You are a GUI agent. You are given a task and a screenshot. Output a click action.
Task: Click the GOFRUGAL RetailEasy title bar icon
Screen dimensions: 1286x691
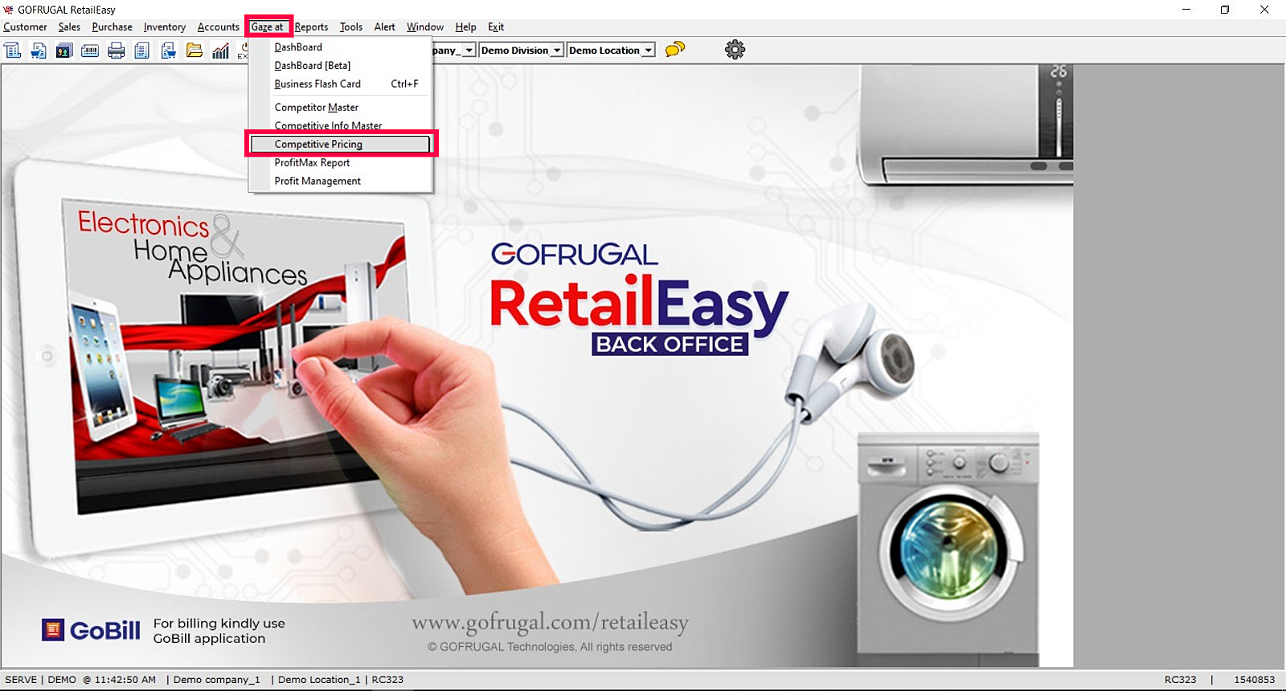(9, 10)
